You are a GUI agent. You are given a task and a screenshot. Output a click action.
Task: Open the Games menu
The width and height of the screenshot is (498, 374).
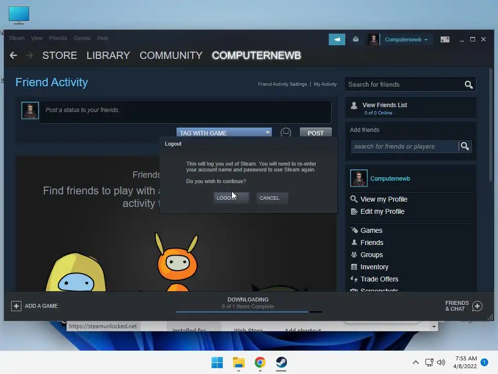82,38
